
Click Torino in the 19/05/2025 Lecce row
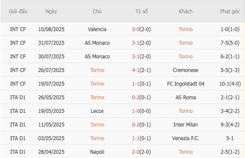185,111
